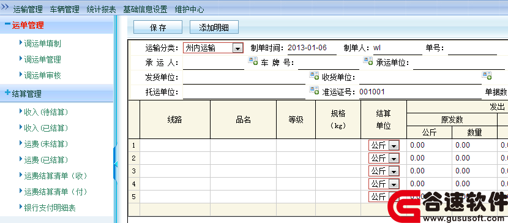Open 调运单填制 in the sidebar

point(42,43)
